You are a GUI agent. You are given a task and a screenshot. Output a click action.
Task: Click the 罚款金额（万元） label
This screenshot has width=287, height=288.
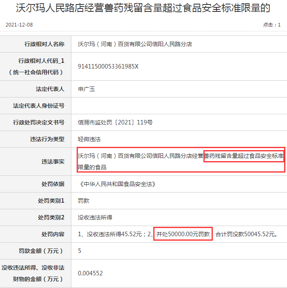coord(42,251)
